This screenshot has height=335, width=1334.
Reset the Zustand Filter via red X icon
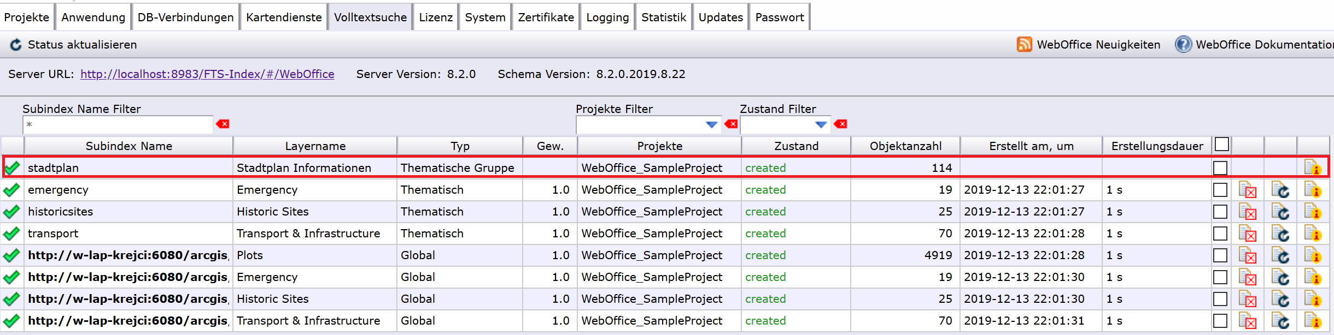pyautogui.click(x=840, y=124)
